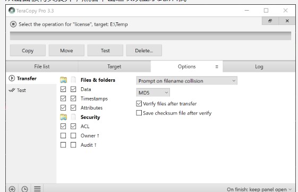Screen dimensions: 298x192
Task: Click the Move button
Action: [66, 51]
